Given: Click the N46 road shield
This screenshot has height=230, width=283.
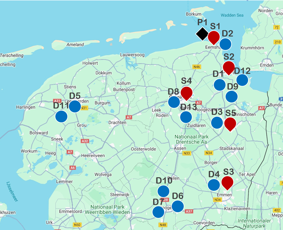Looking at the screenshot, I should pos(197,67).
